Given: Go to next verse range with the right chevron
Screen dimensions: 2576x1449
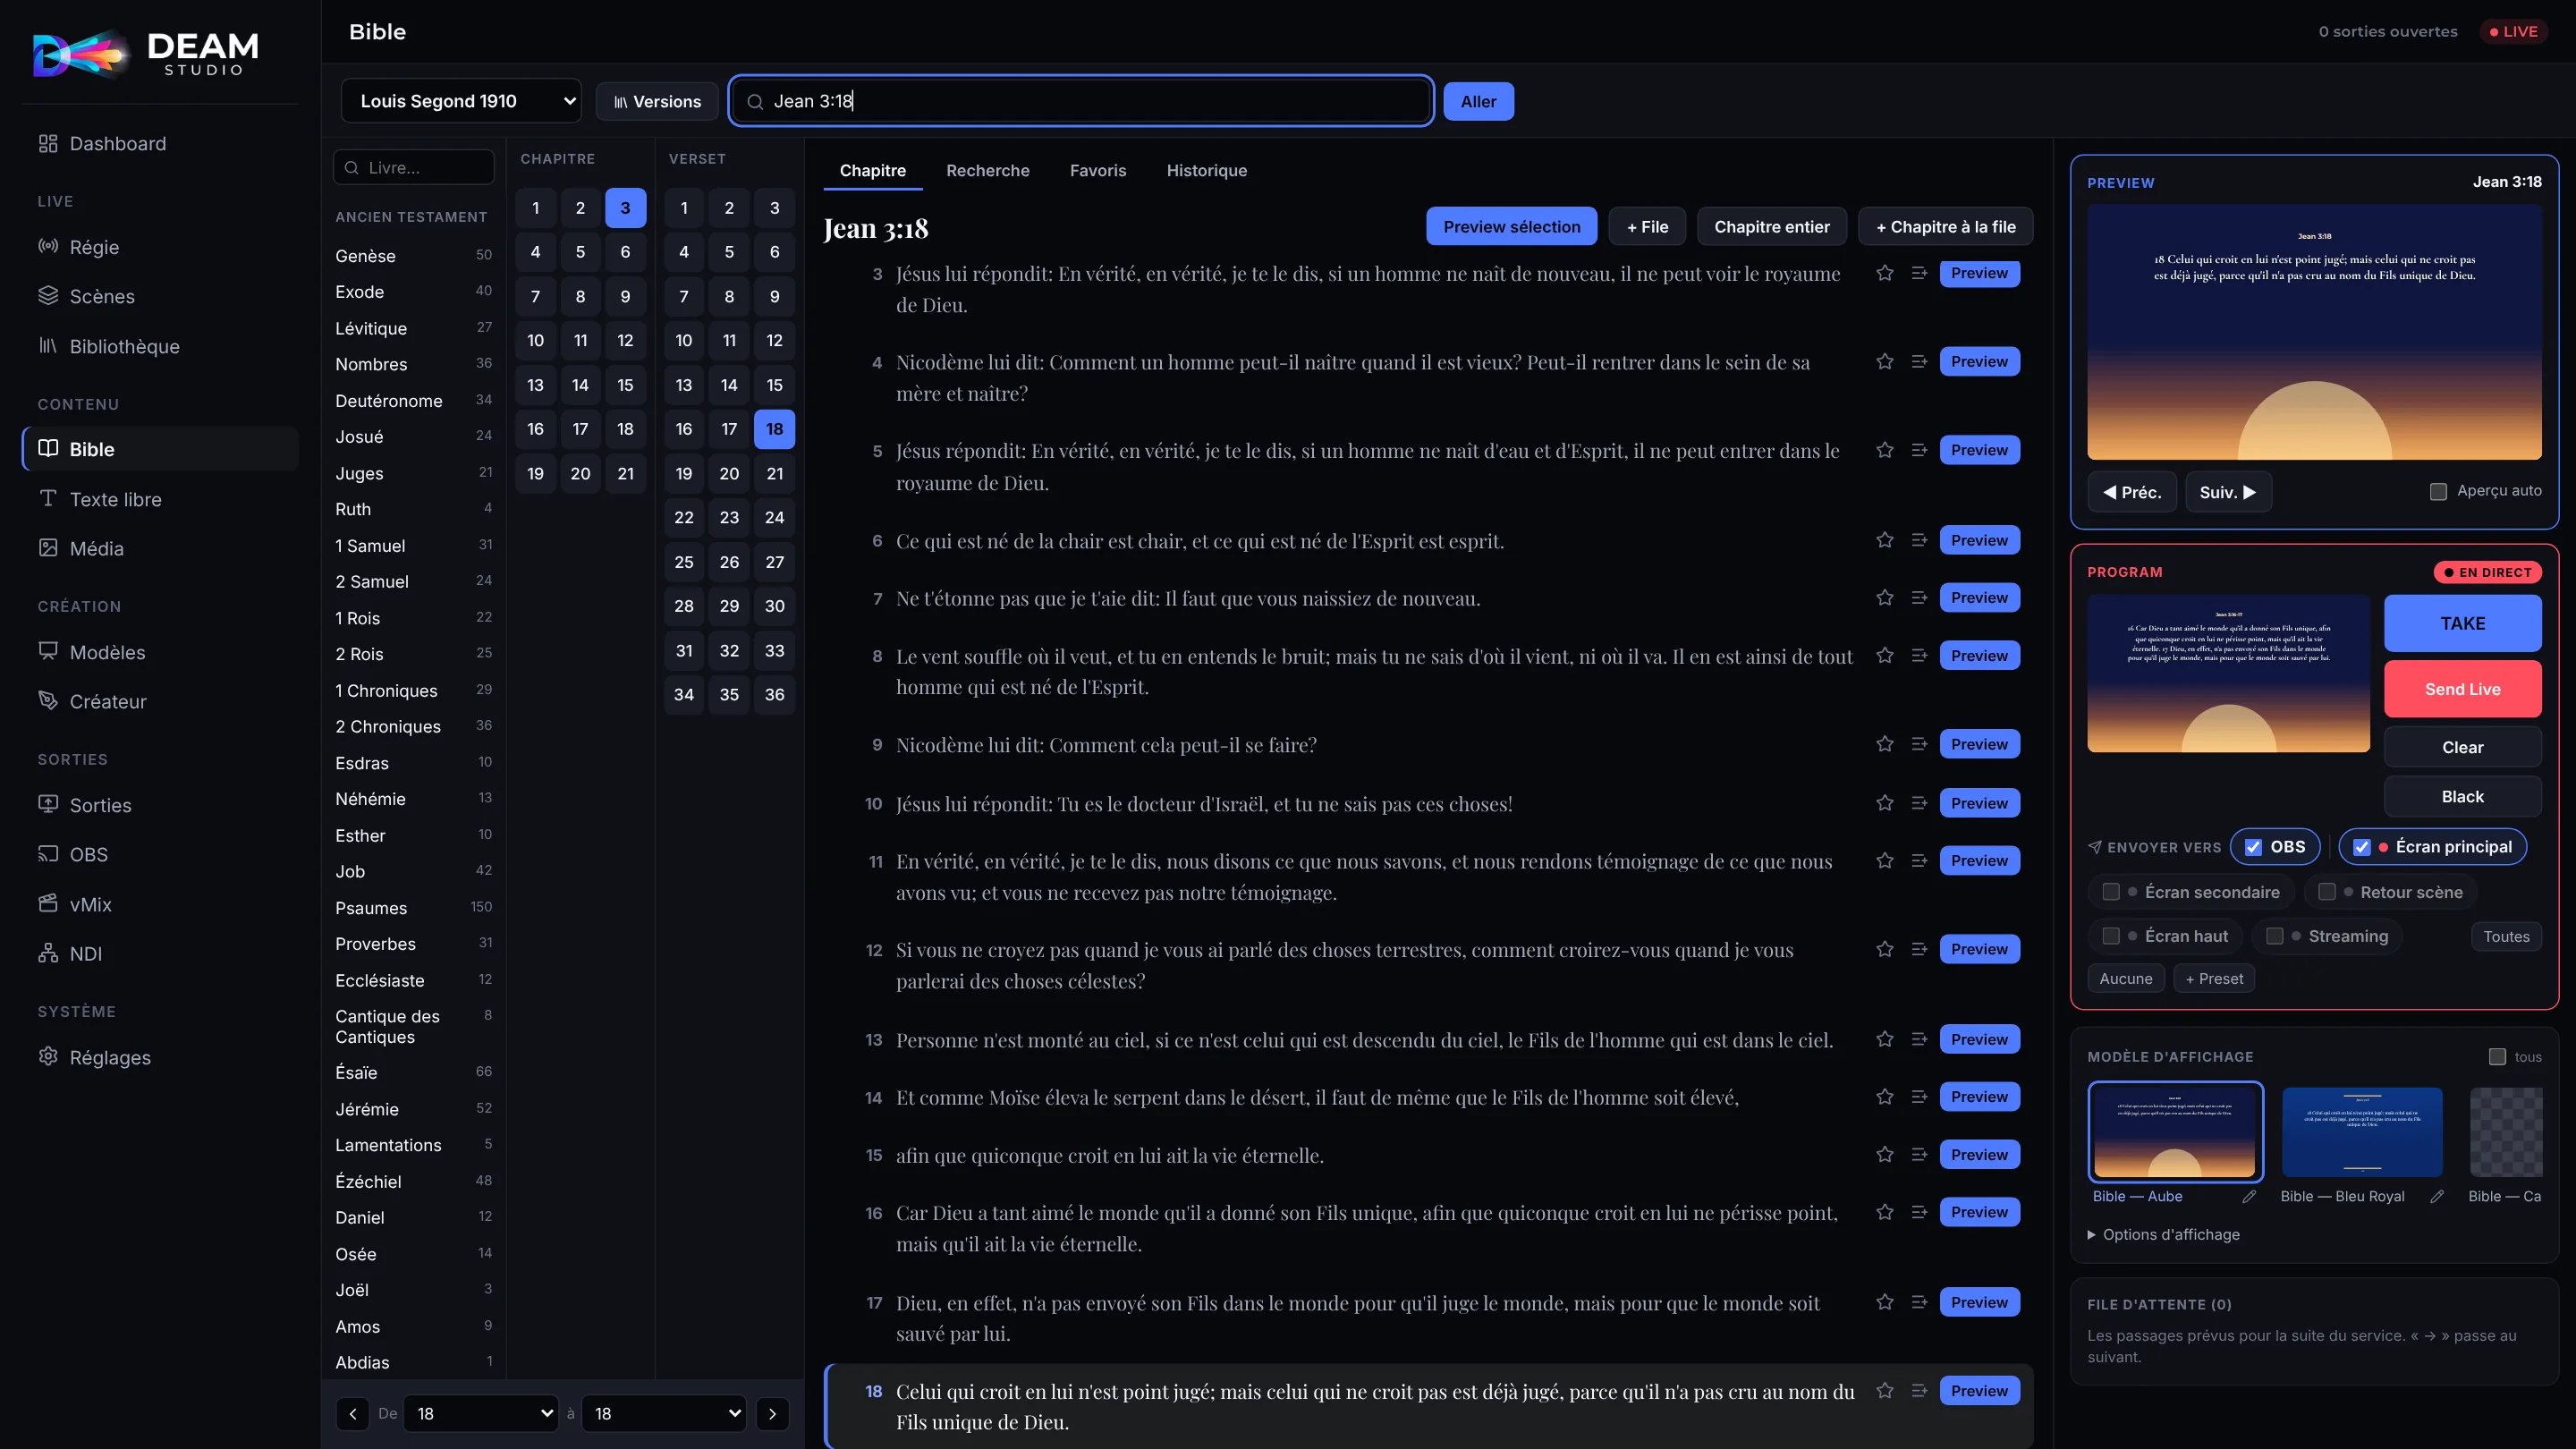Looking at the screenshot, I should [x=772, y=1413].
